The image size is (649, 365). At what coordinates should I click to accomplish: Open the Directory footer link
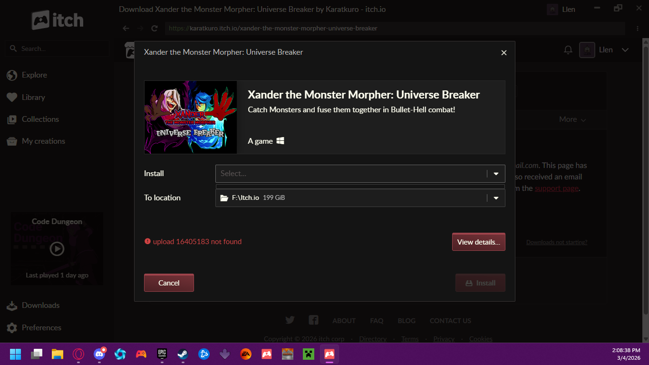point(373,339)
